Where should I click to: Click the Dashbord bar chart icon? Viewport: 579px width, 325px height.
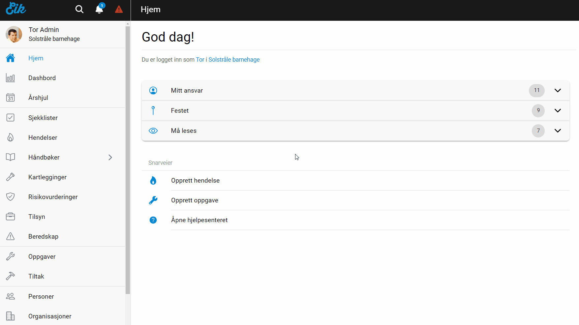pos(11,78)
